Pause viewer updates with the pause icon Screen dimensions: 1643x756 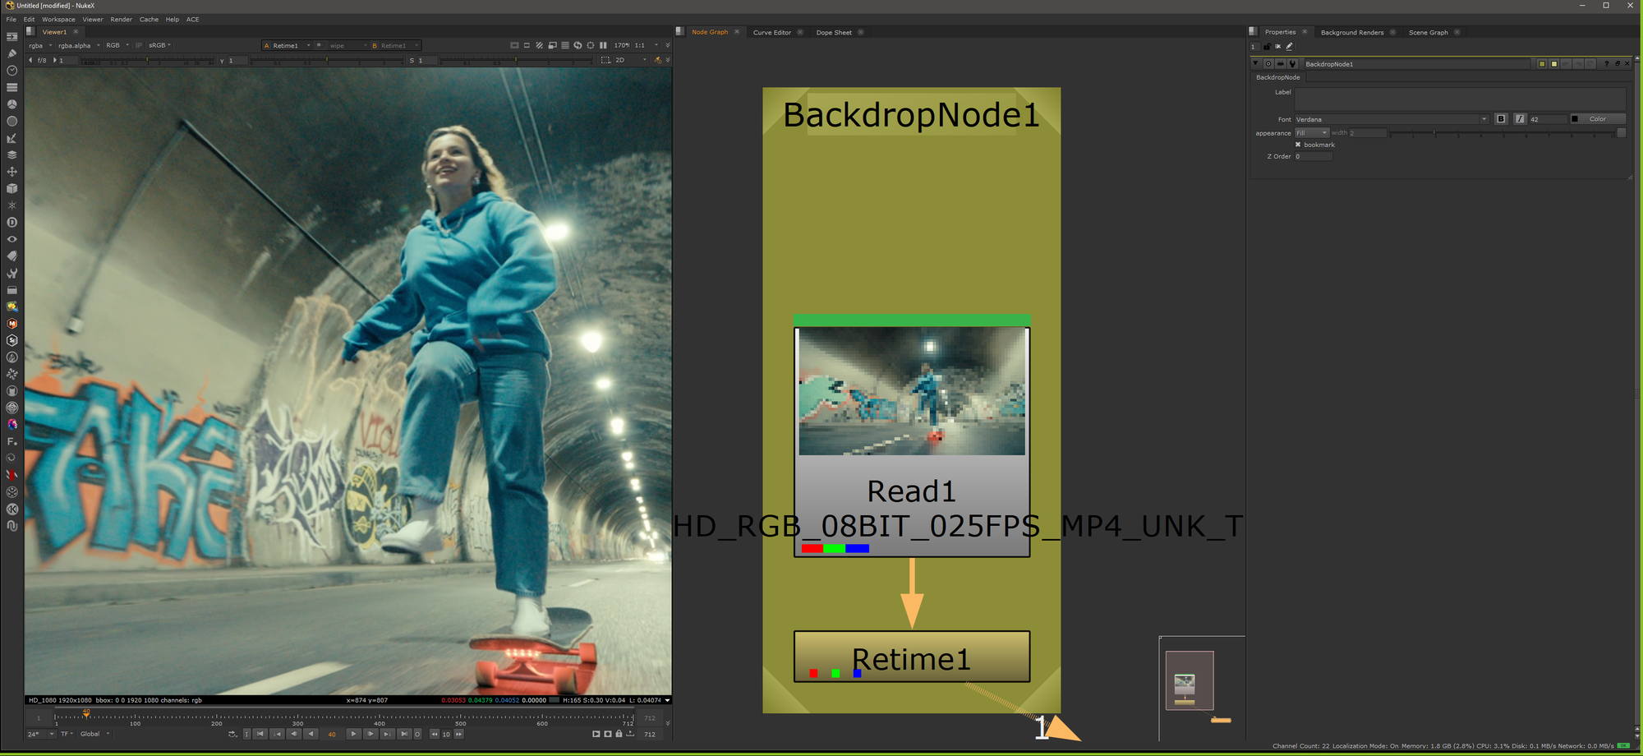coord(603,45)
